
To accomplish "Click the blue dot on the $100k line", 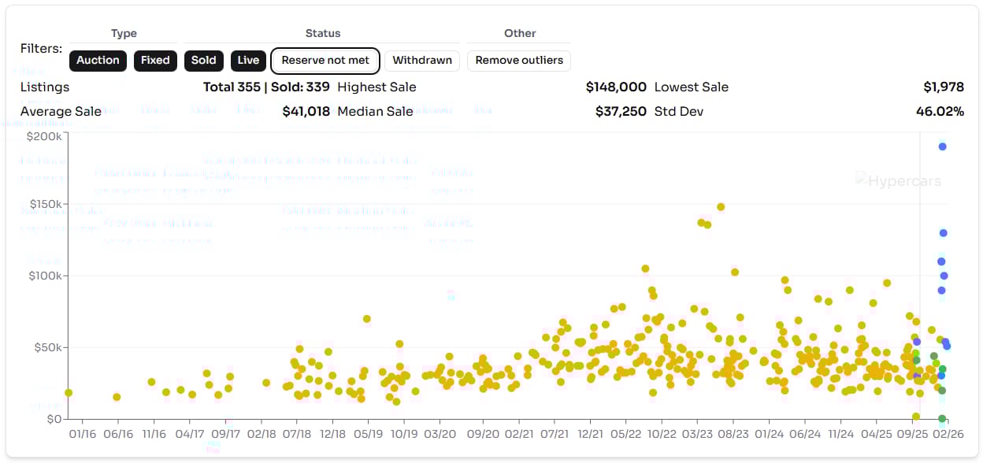I will [944, 276].
